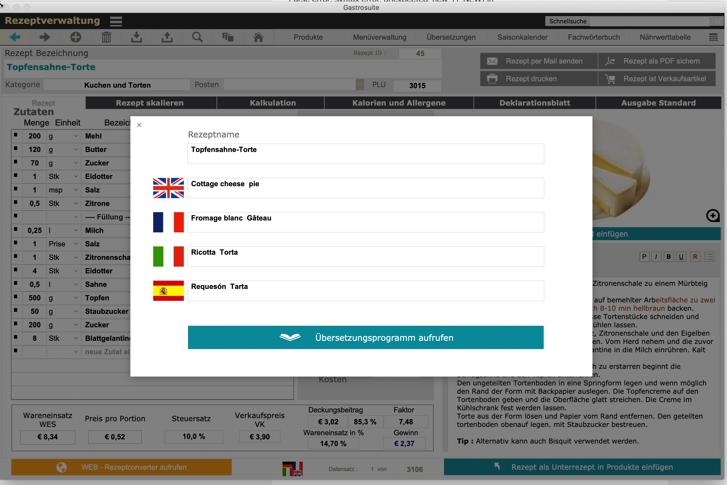Open unit dropdown for Prise Salz row

(x=76, y=244)
